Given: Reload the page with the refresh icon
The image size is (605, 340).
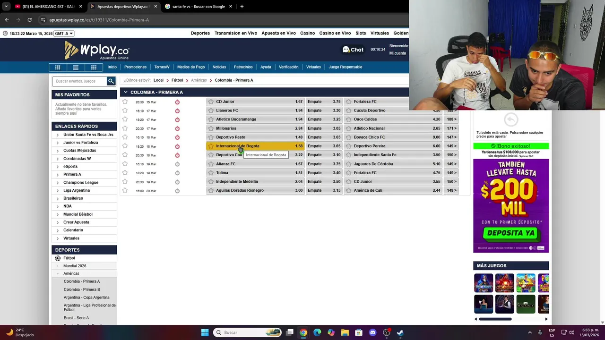Looking at the screenshot, I should 29,20.
